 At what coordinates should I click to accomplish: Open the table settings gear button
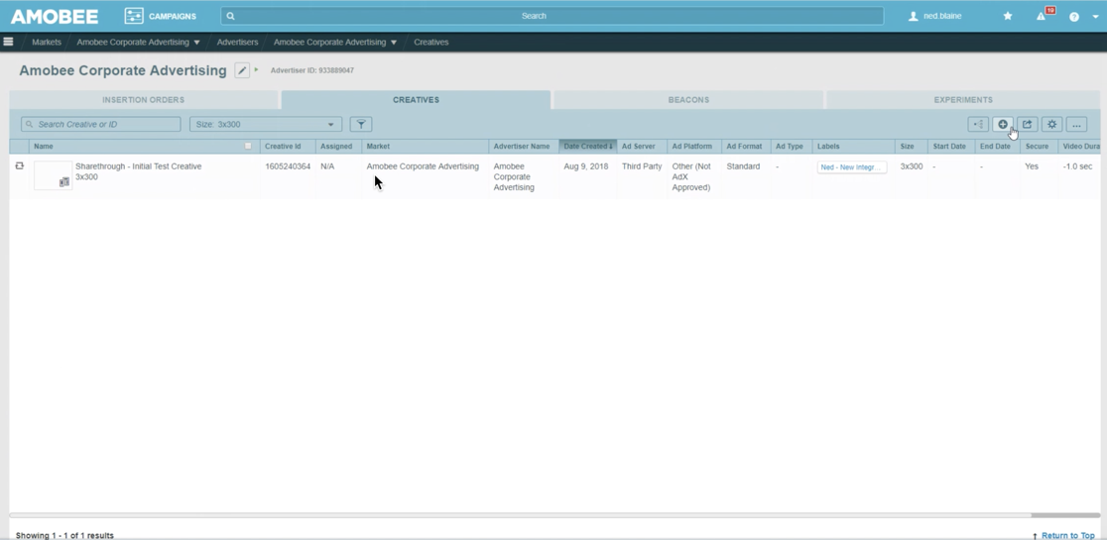coord(1051,124)
